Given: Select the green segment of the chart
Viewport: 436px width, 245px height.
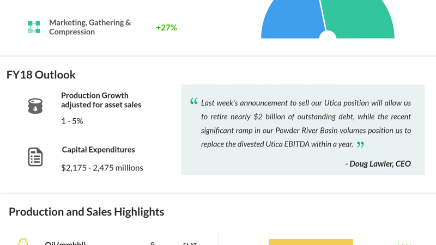Looking at the screenshot, I should point(360,19).
